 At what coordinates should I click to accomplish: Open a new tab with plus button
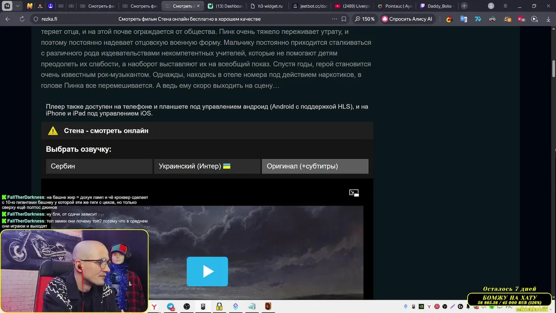[x=464, y=6]
